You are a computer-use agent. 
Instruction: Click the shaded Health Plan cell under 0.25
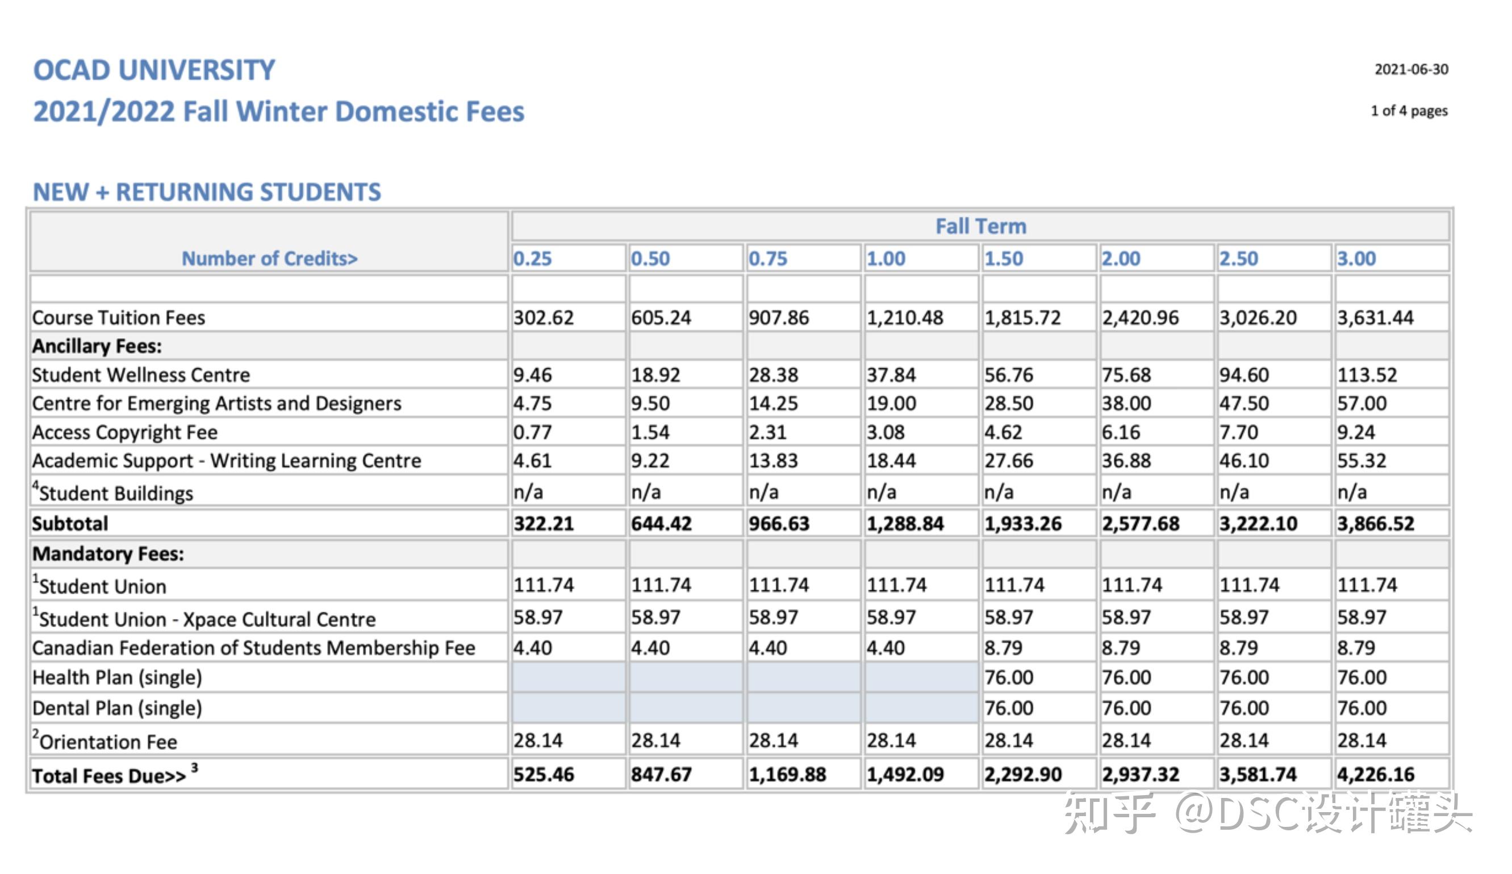click(x=567, y=678)
